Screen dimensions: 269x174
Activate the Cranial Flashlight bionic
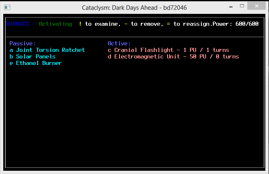coord(168,50)
